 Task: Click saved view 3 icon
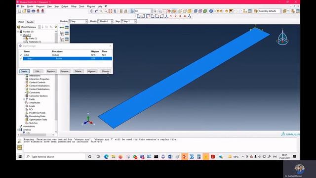[180, 16]
